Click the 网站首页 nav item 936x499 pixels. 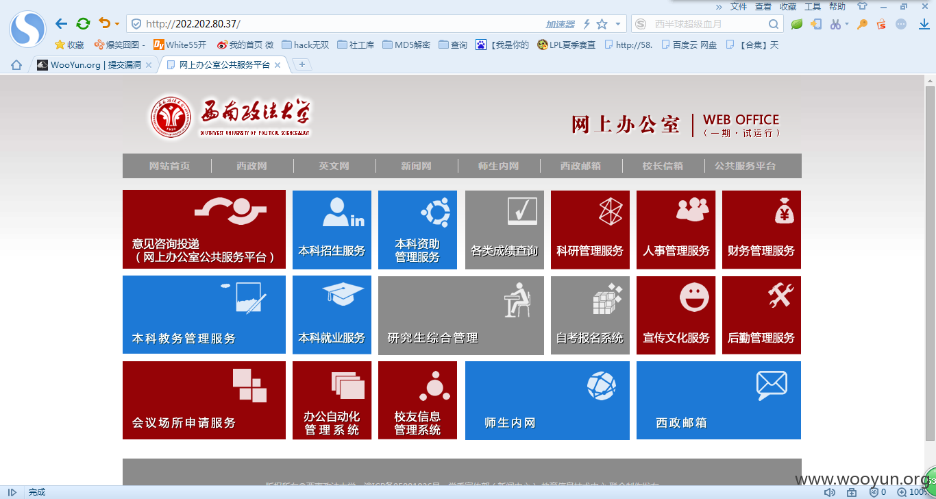coord(169,166)
